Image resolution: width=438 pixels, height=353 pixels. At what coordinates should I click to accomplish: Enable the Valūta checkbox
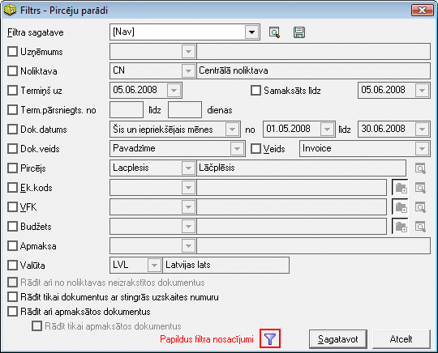12,266
